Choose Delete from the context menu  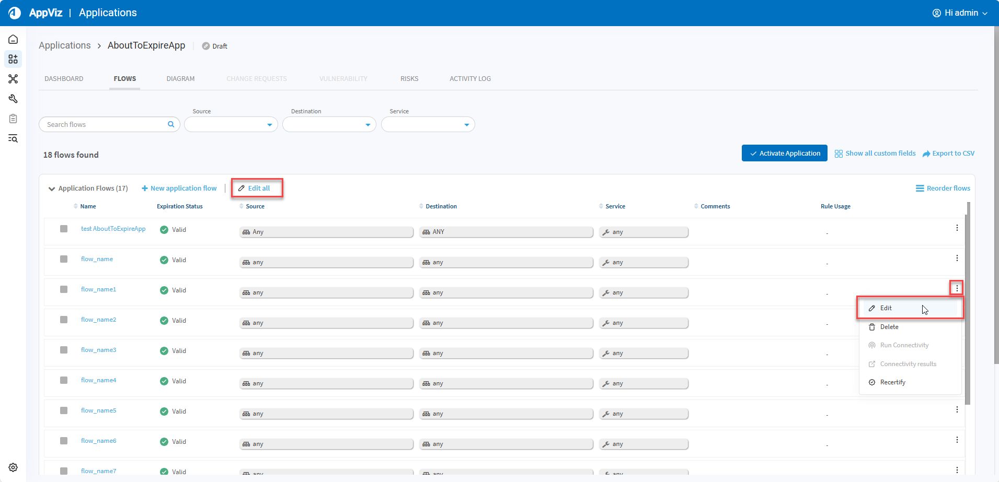(889, 327)
